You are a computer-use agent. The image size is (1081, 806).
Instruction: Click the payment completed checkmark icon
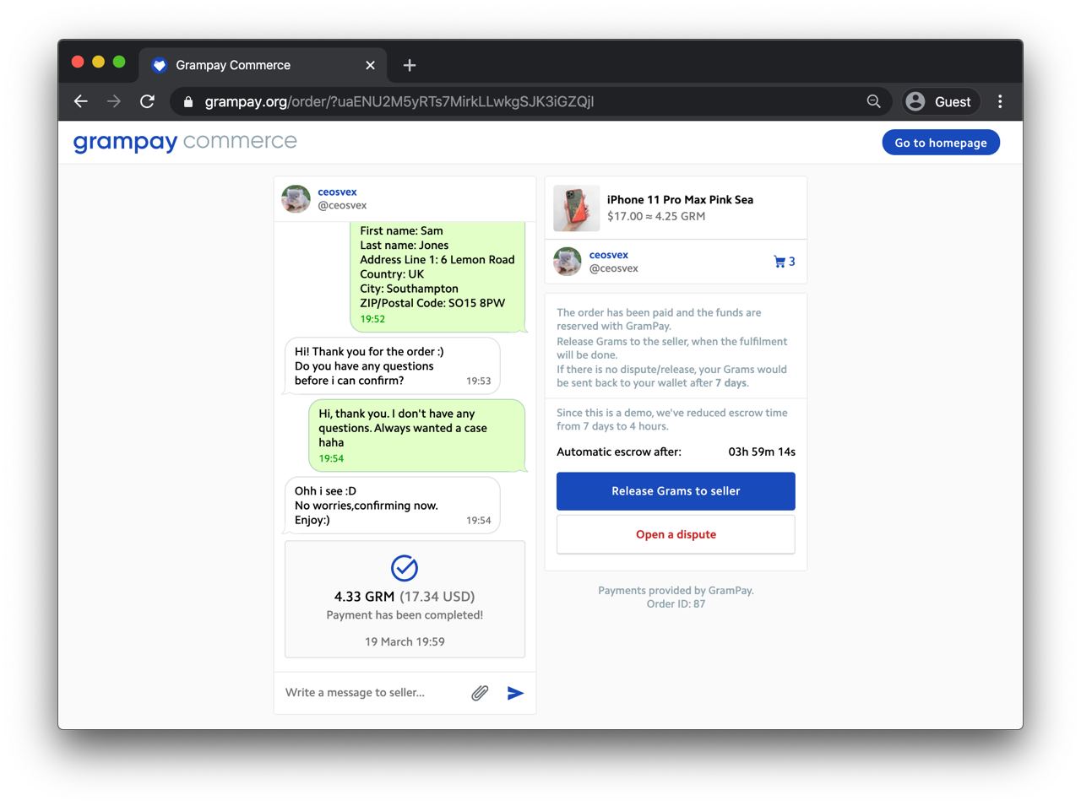(x=405, y=568)
